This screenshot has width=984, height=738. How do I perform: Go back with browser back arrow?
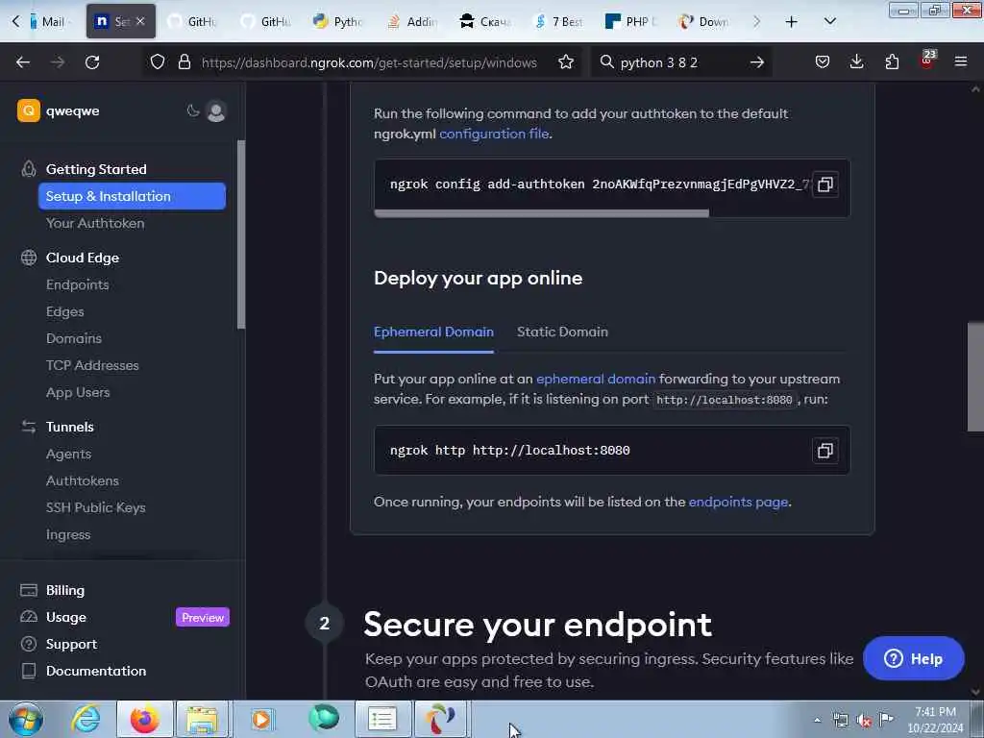23,62
